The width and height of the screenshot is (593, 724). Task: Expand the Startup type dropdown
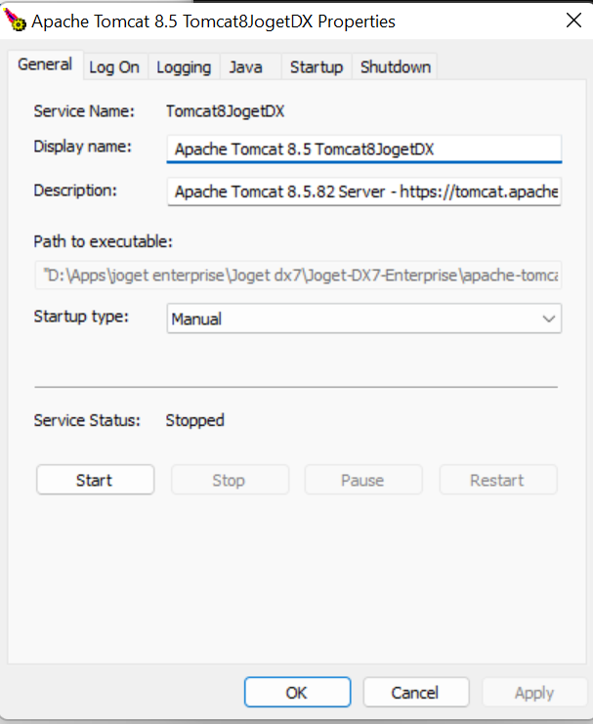tap(547, 319)
